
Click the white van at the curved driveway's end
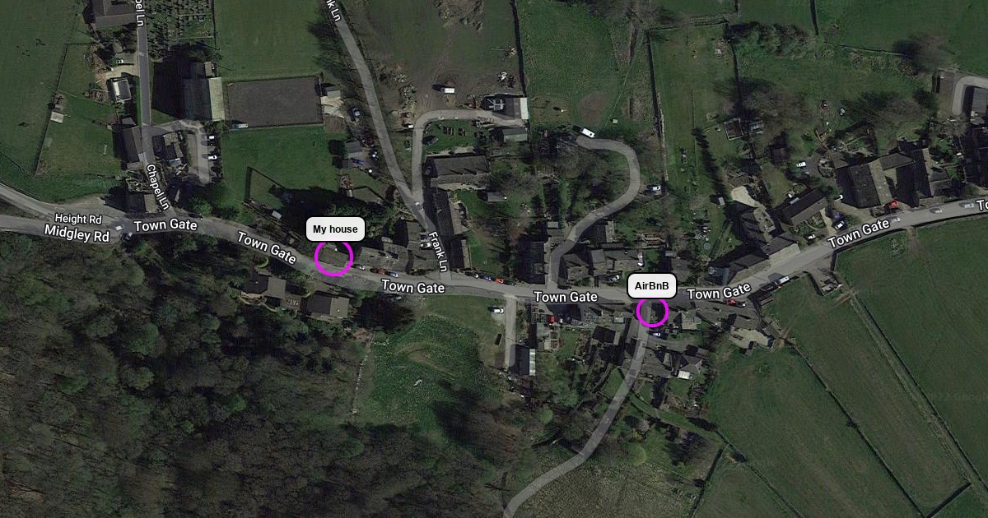pos(587,132)
